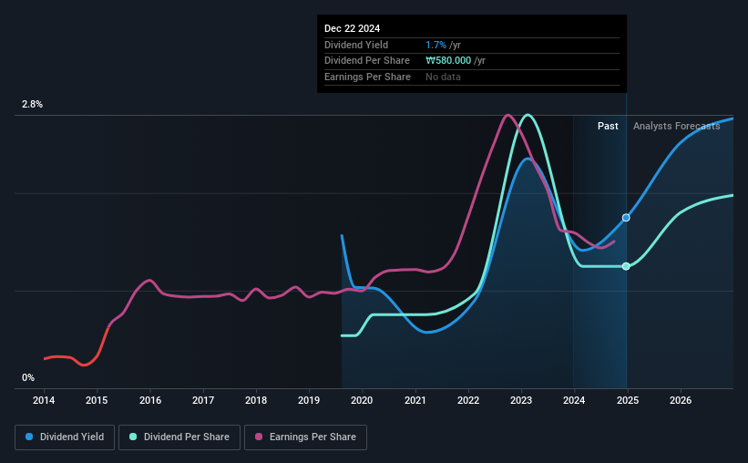The image size is (748, 463).
Task: Click the tooltip Dividend Yield row label
Action: [x=356, y=45]
